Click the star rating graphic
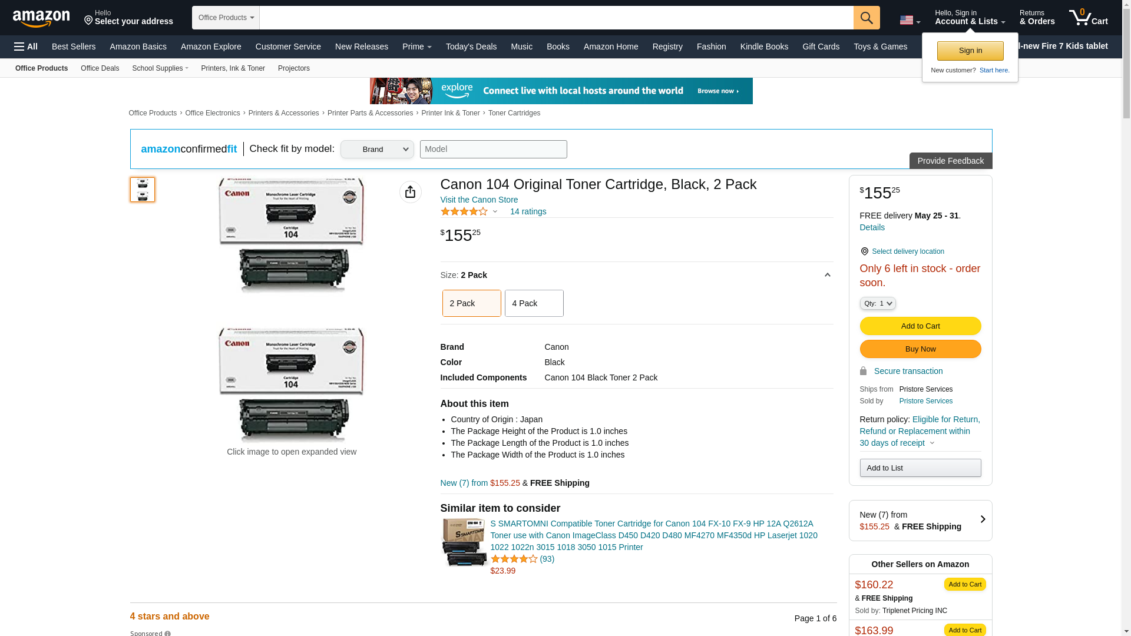The height and width of the screenshot is (636, 1131). coord(464,211)
